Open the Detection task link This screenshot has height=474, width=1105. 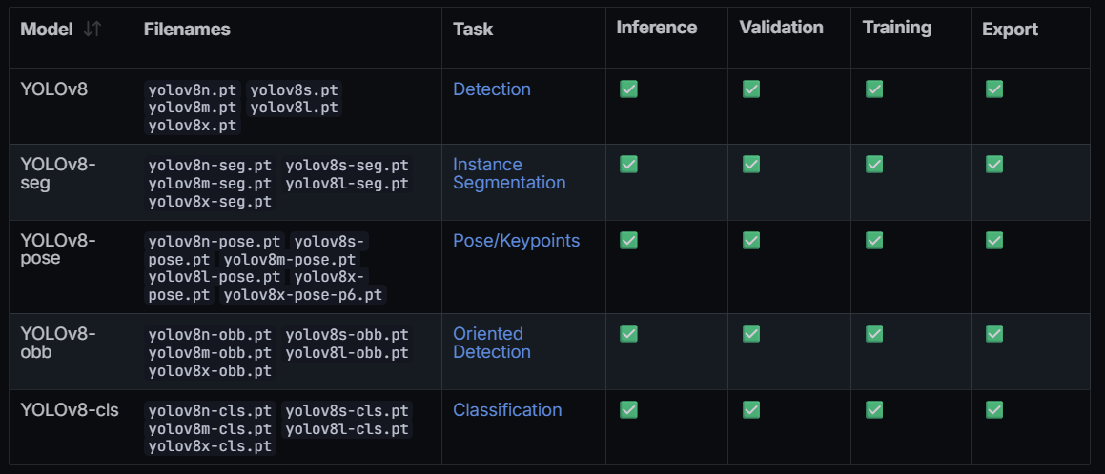pyautogui.click(x=492, y=89)
